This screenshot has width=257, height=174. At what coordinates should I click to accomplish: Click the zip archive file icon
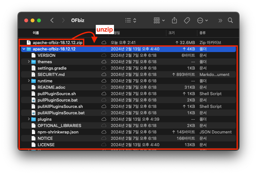pos(29,42)
